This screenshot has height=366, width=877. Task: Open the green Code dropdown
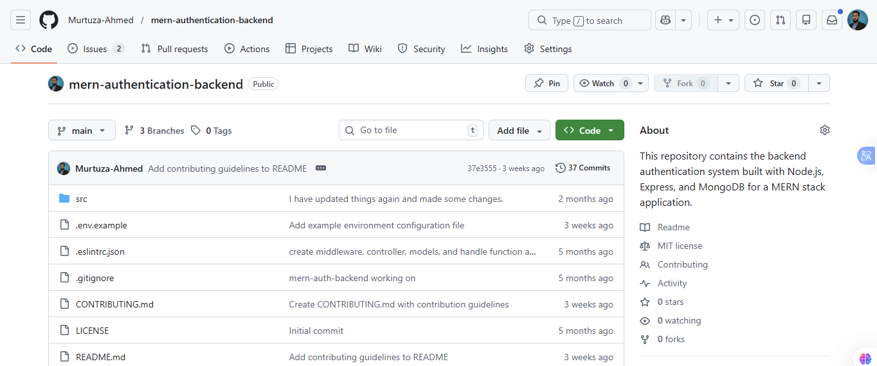point(590,130)
